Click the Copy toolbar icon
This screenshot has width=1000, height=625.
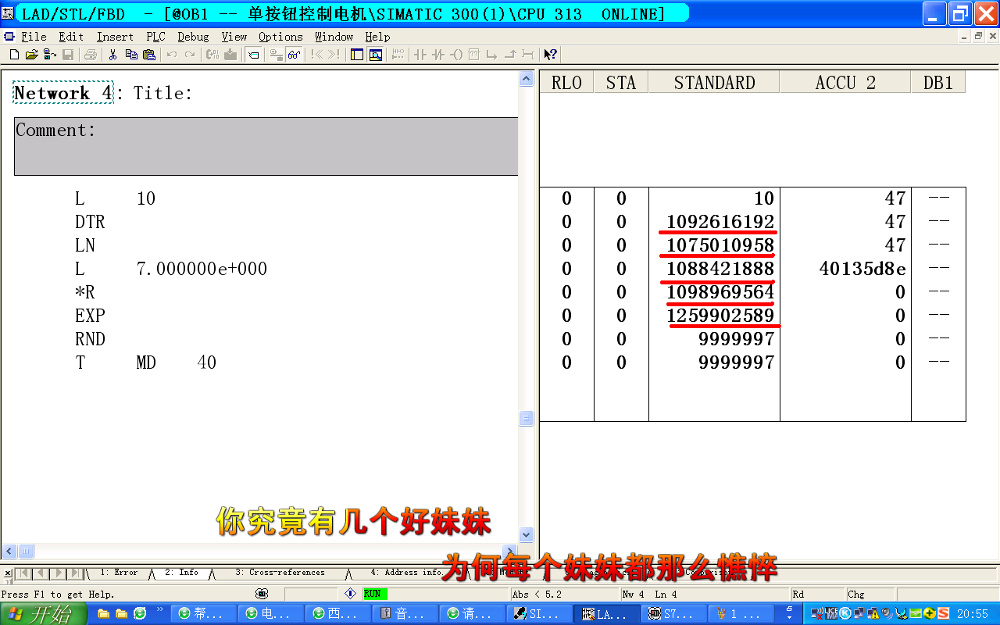pos(131,55)
